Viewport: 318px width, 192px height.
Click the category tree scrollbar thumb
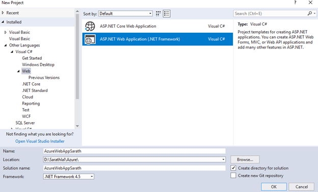77,57
